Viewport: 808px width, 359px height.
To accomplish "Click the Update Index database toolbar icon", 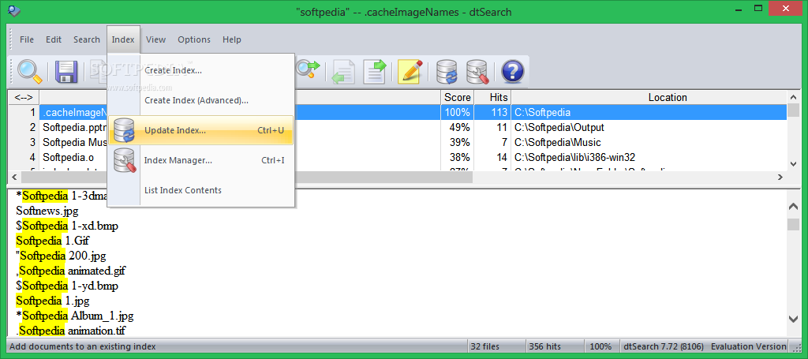I will tap(447, 72).
